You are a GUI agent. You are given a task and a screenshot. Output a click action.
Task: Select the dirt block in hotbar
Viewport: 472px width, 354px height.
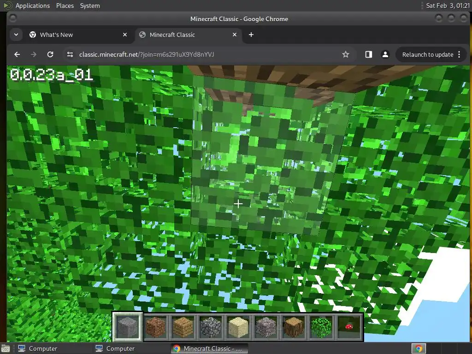pyautogui.click(x=155, y=327)
